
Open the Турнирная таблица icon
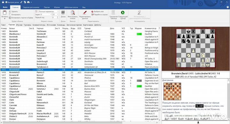[x=113, y=13]
